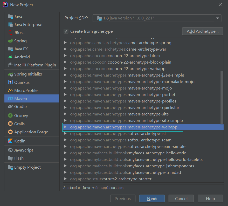The height and width of the screenshot is (206, 228).
Task: Click the JBoss red icon
Action: pyautogui.click(x=10, y=33)
